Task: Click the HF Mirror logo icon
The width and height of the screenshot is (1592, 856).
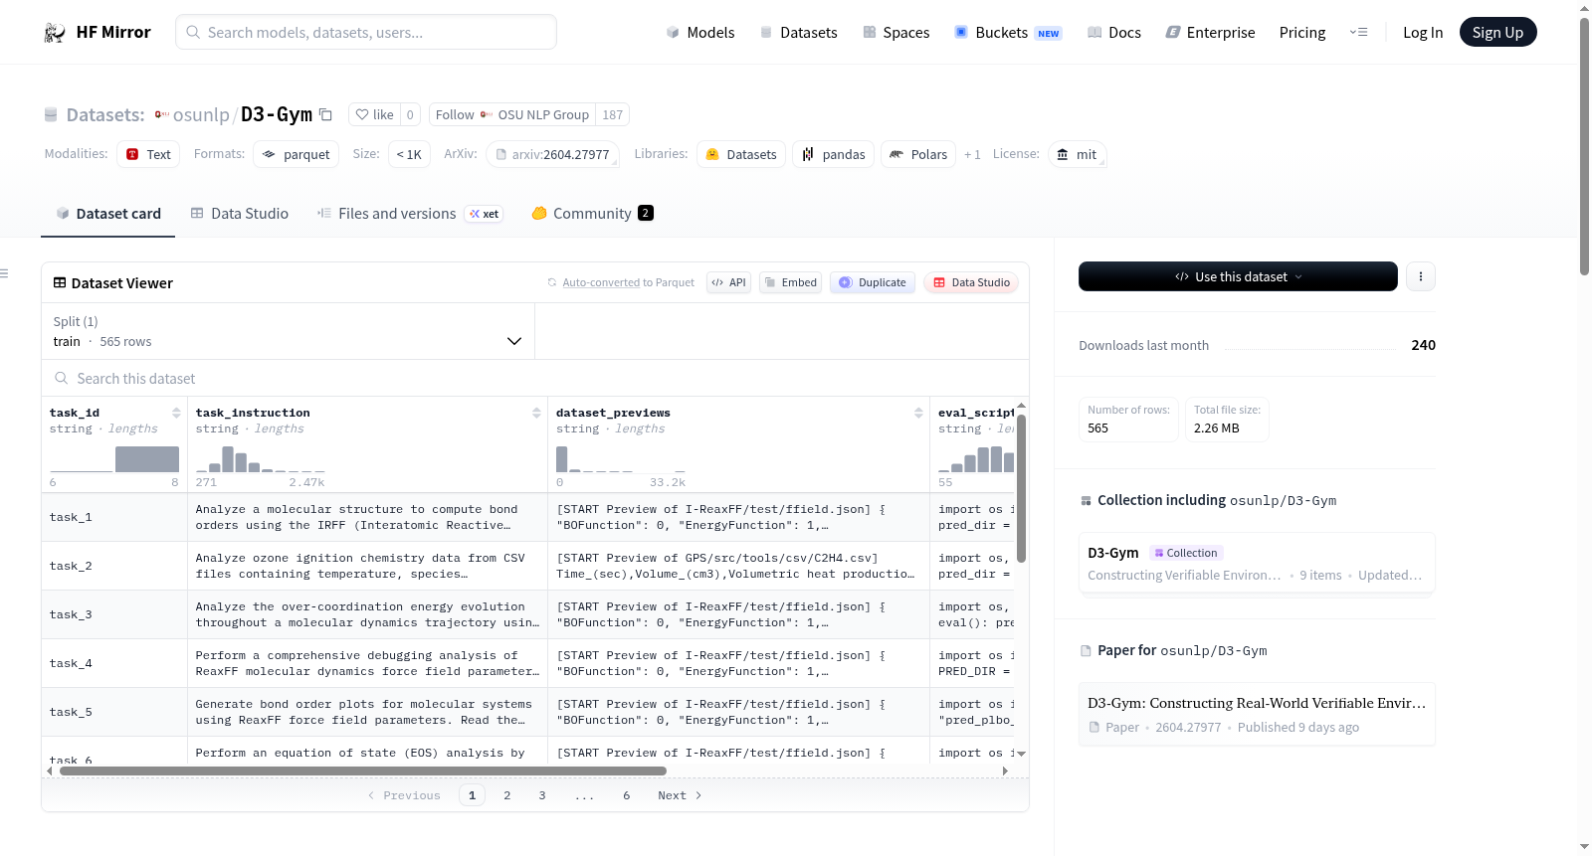Action: [x=55, y=33]
